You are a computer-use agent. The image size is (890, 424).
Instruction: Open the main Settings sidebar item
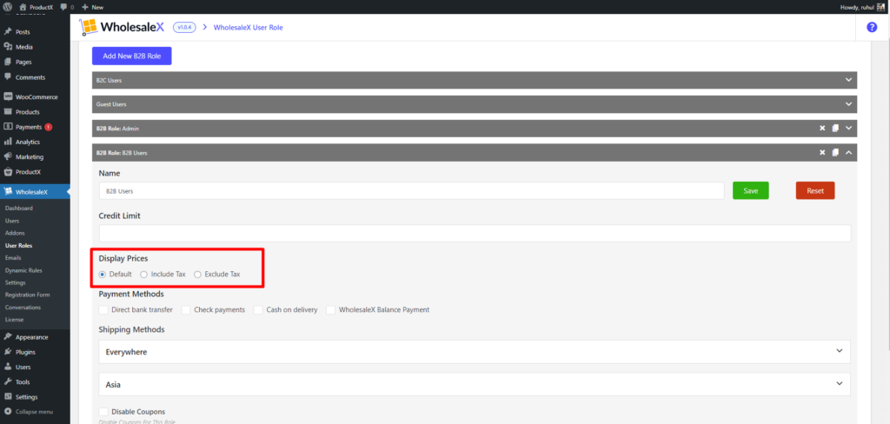point(27,397)
